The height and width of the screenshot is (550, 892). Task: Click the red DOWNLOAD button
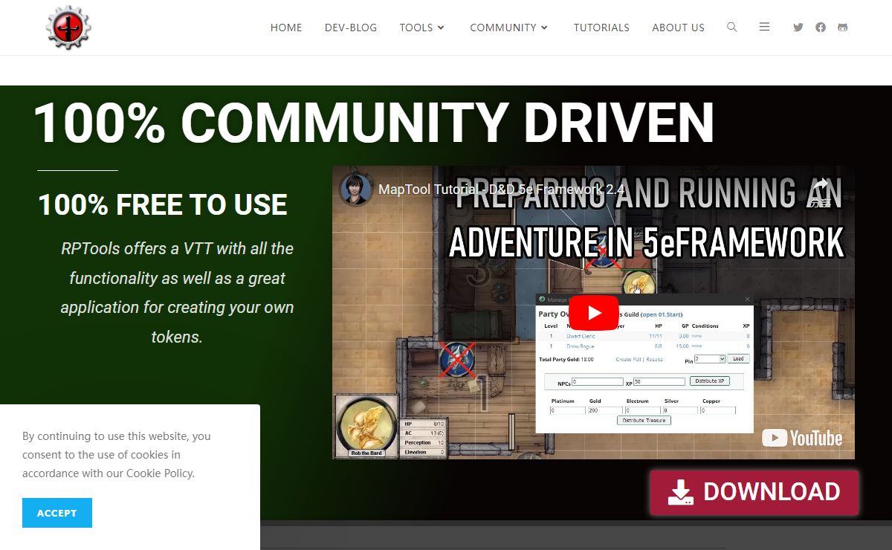(754, 492)
